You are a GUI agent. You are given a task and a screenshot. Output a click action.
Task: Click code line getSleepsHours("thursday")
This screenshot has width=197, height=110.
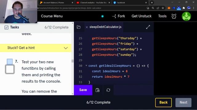point(117,38)
